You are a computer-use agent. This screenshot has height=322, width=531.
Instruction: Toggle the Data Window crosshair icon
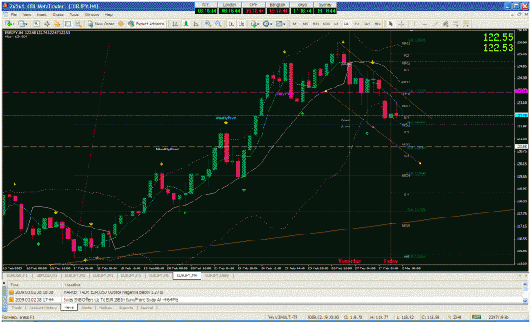click(47, 24)
